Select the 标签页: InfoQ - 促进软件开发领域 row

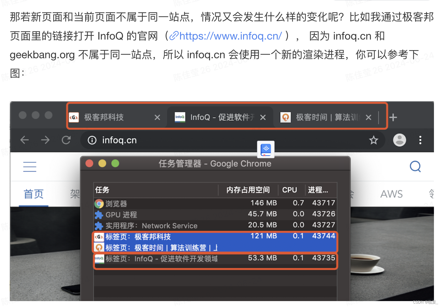(x=215, y=258)
